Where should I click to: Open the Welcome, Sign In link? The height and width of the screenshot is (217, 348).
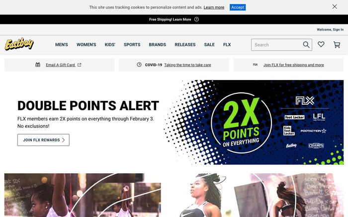pos(330,29)
